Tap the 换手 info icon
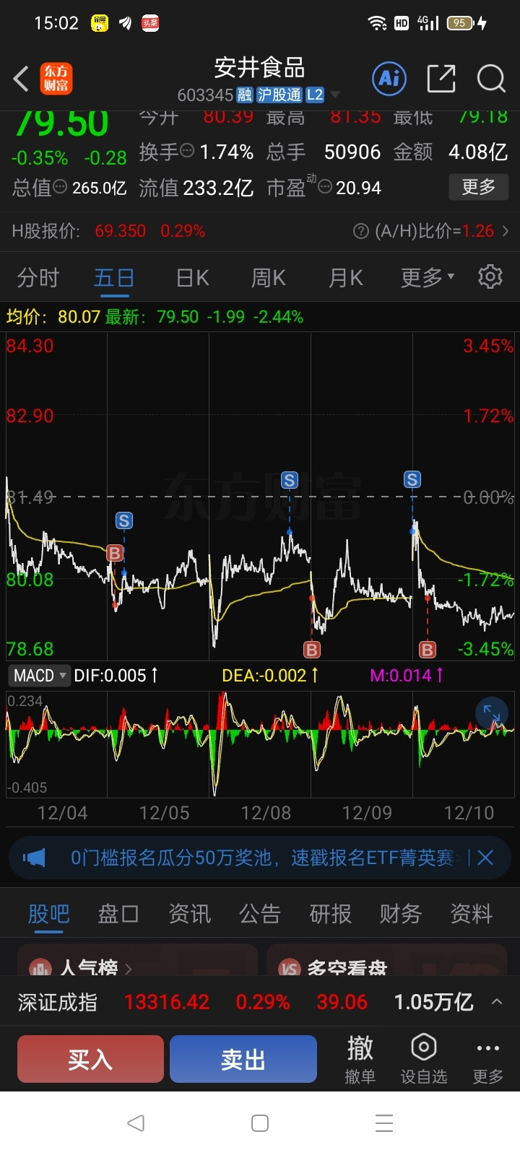This screenshot has height=1155, width=520. [x=187, y=151]
